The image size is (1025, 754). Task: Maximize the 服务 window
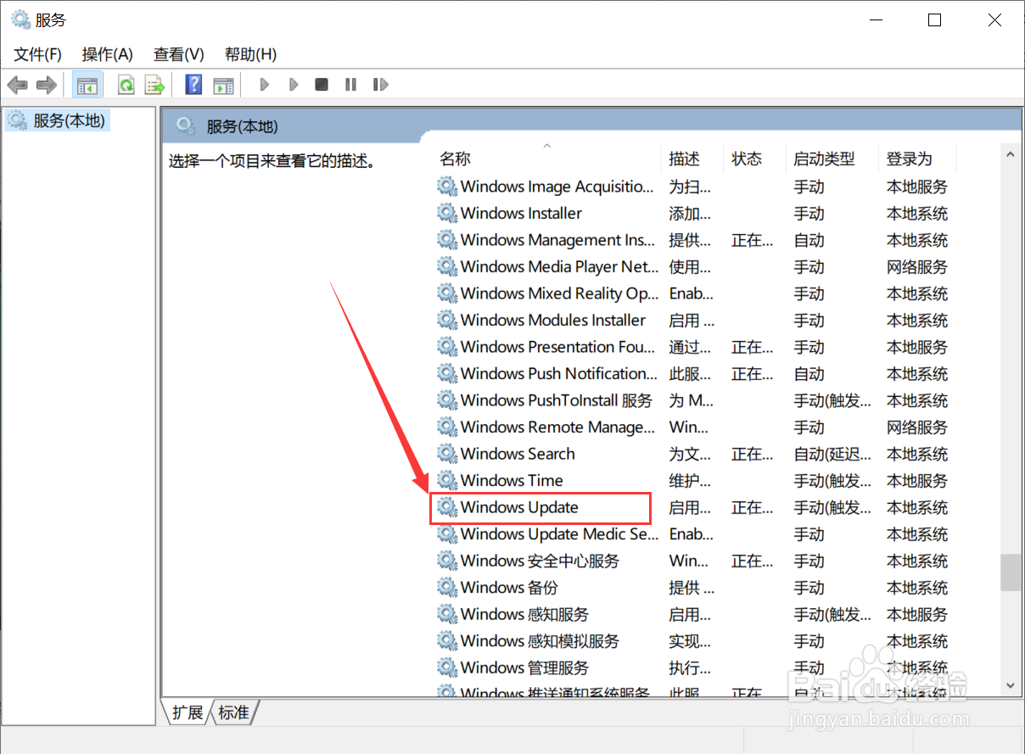[934, 20]
